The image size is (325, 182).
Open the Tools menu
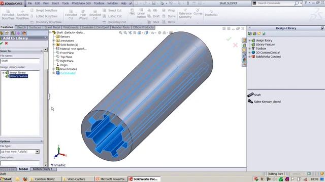coord(66,4)
